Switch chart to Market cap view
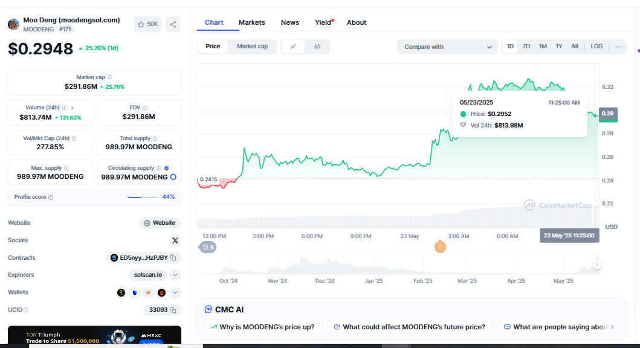The width and height of the screenshot is (640, 348). (x=252, y=47)
